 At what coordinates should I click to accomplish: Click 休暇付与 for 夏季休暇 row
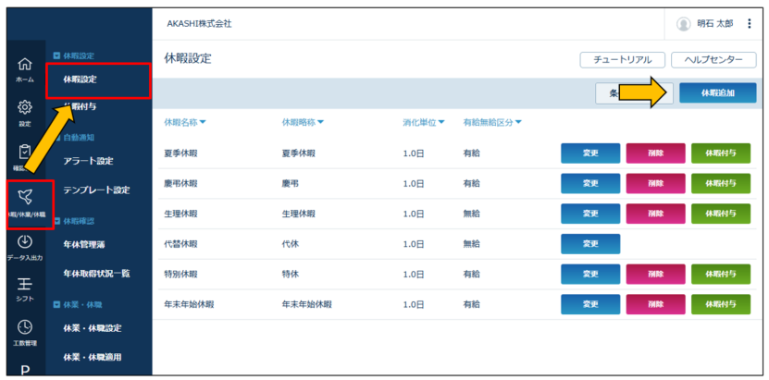coord(721,153)
